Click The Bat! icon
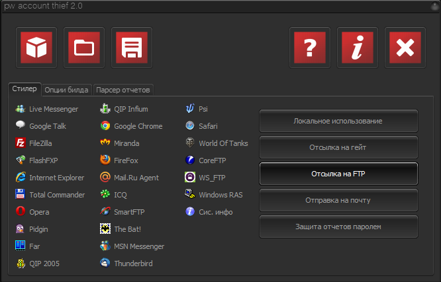The image size is (441, 282). (105, 229)
